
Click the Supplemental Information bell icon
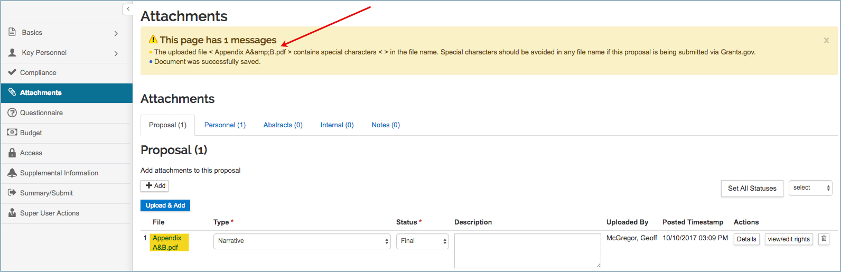click(12, 173)
